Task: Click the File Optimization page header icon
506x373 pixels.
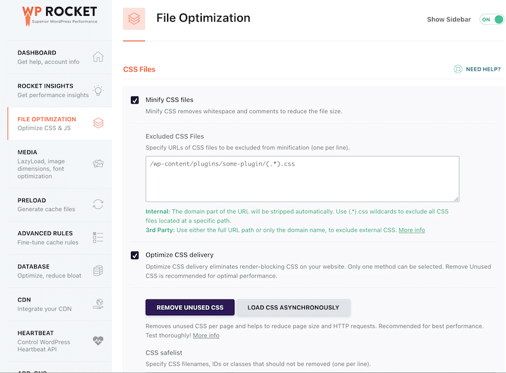Action: click(134, 19)
